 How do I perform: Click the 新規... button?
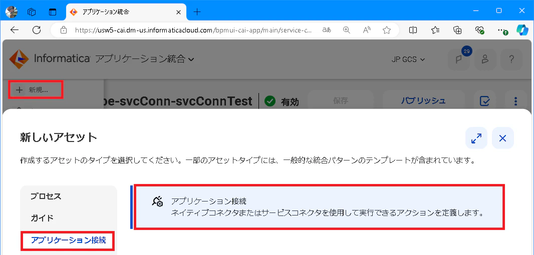36,90
